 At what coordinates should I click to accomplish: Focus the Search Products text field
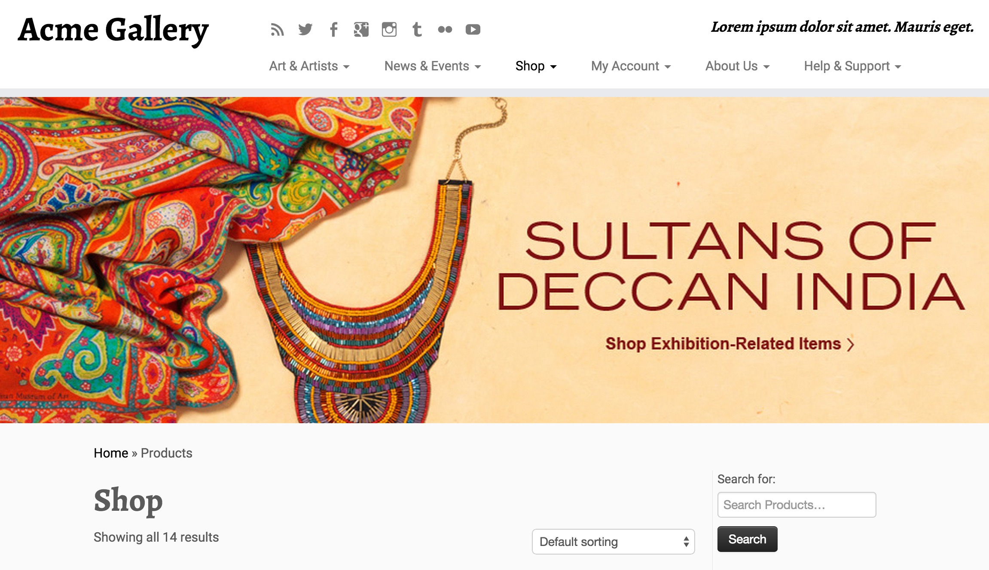tap(797, 505)
